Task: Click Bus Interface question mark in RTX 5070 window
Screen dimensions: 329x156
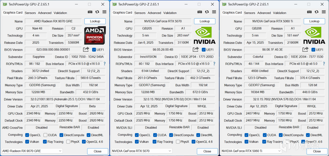Action: [x=214, y=64]
